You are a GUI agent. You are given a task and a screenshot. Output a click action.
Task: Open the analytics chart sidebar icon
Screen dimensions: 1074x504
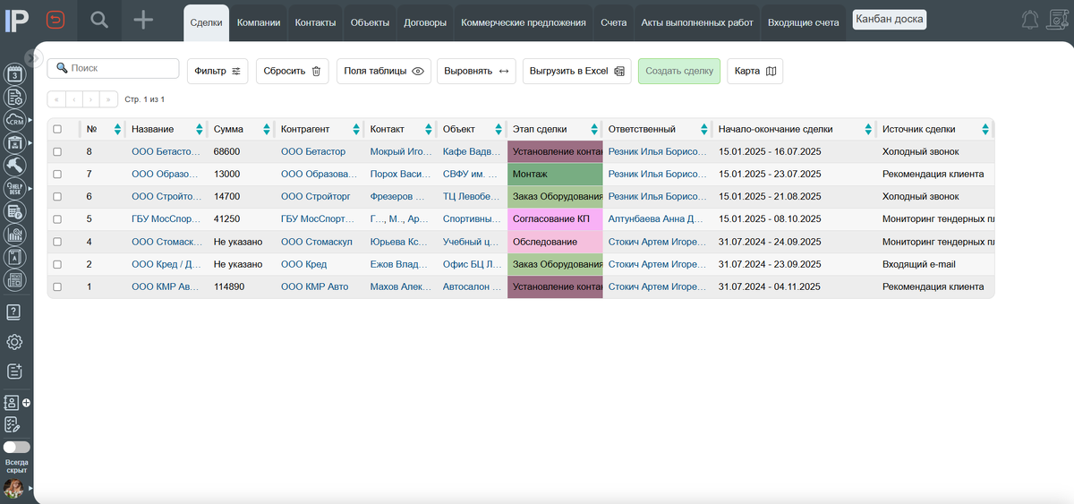[x=14, y=235]
